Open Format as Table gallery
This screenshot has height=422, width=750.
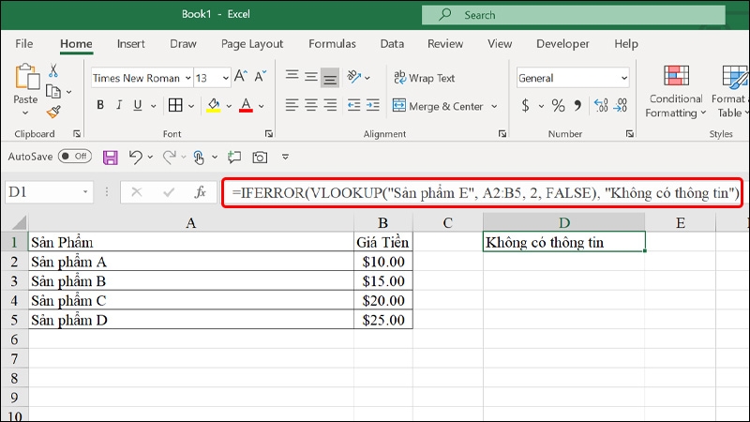tap(730, 91)
